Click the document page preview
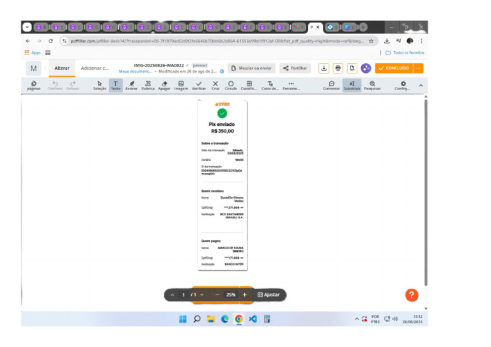Image resolution: width=491 pixels, height=347 pixels. [222, 185]
